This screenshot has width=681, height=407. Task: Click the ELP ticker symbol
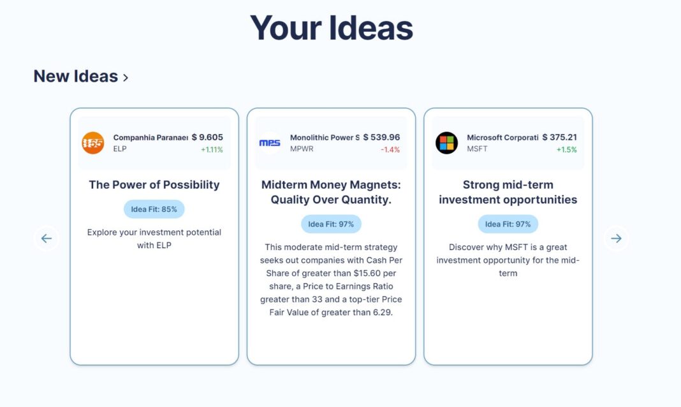point(120,149)
